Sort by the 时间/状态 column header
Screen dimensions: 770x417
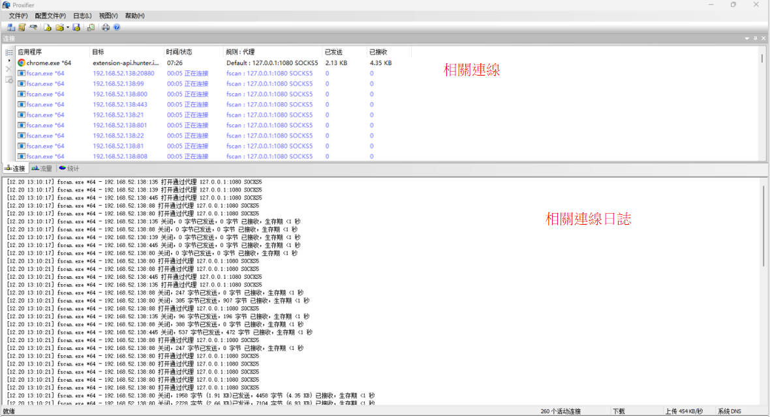pyautogui.click(x=194, y=51)
